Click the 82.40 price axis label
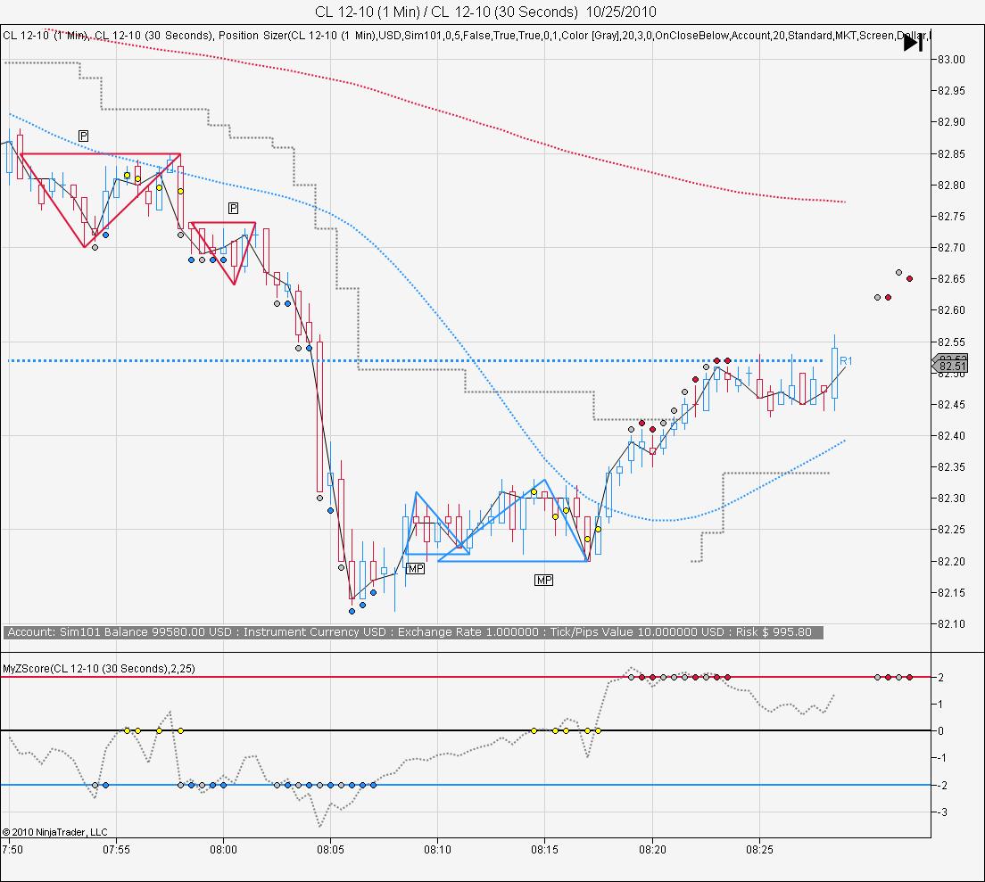Screen dimensions: 985x882 coord(951,436)
